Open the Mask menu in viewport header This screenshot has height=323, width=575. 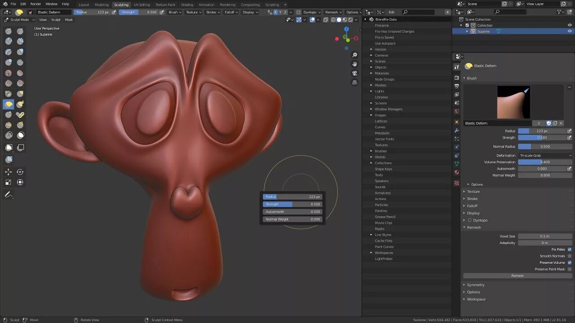point(69,20)
